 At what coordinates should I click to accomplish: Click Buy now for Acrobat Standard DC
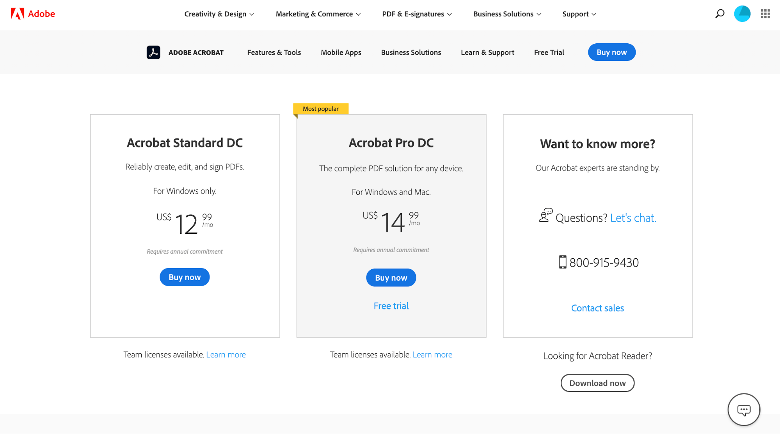click(184, 277)
